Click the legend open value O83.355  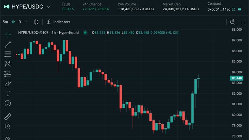point(99,33)
